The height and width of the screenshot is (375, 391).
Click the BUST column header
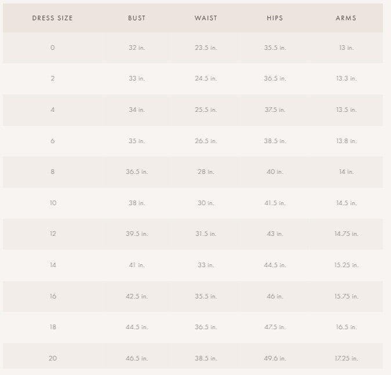137,18
